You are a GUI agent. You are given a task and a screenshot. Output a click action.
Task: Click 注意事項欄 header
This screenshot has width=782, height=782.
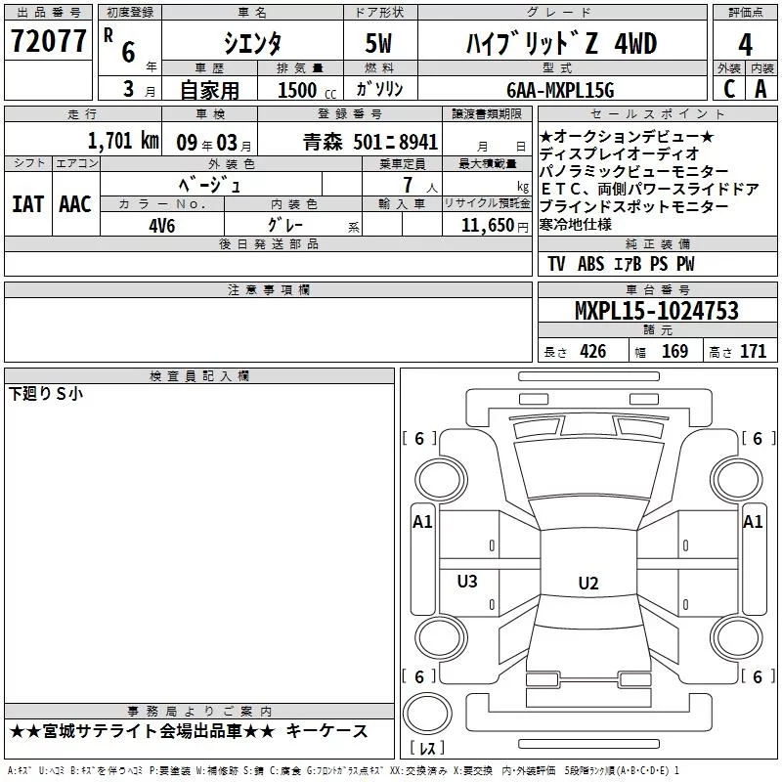(269, 289)
